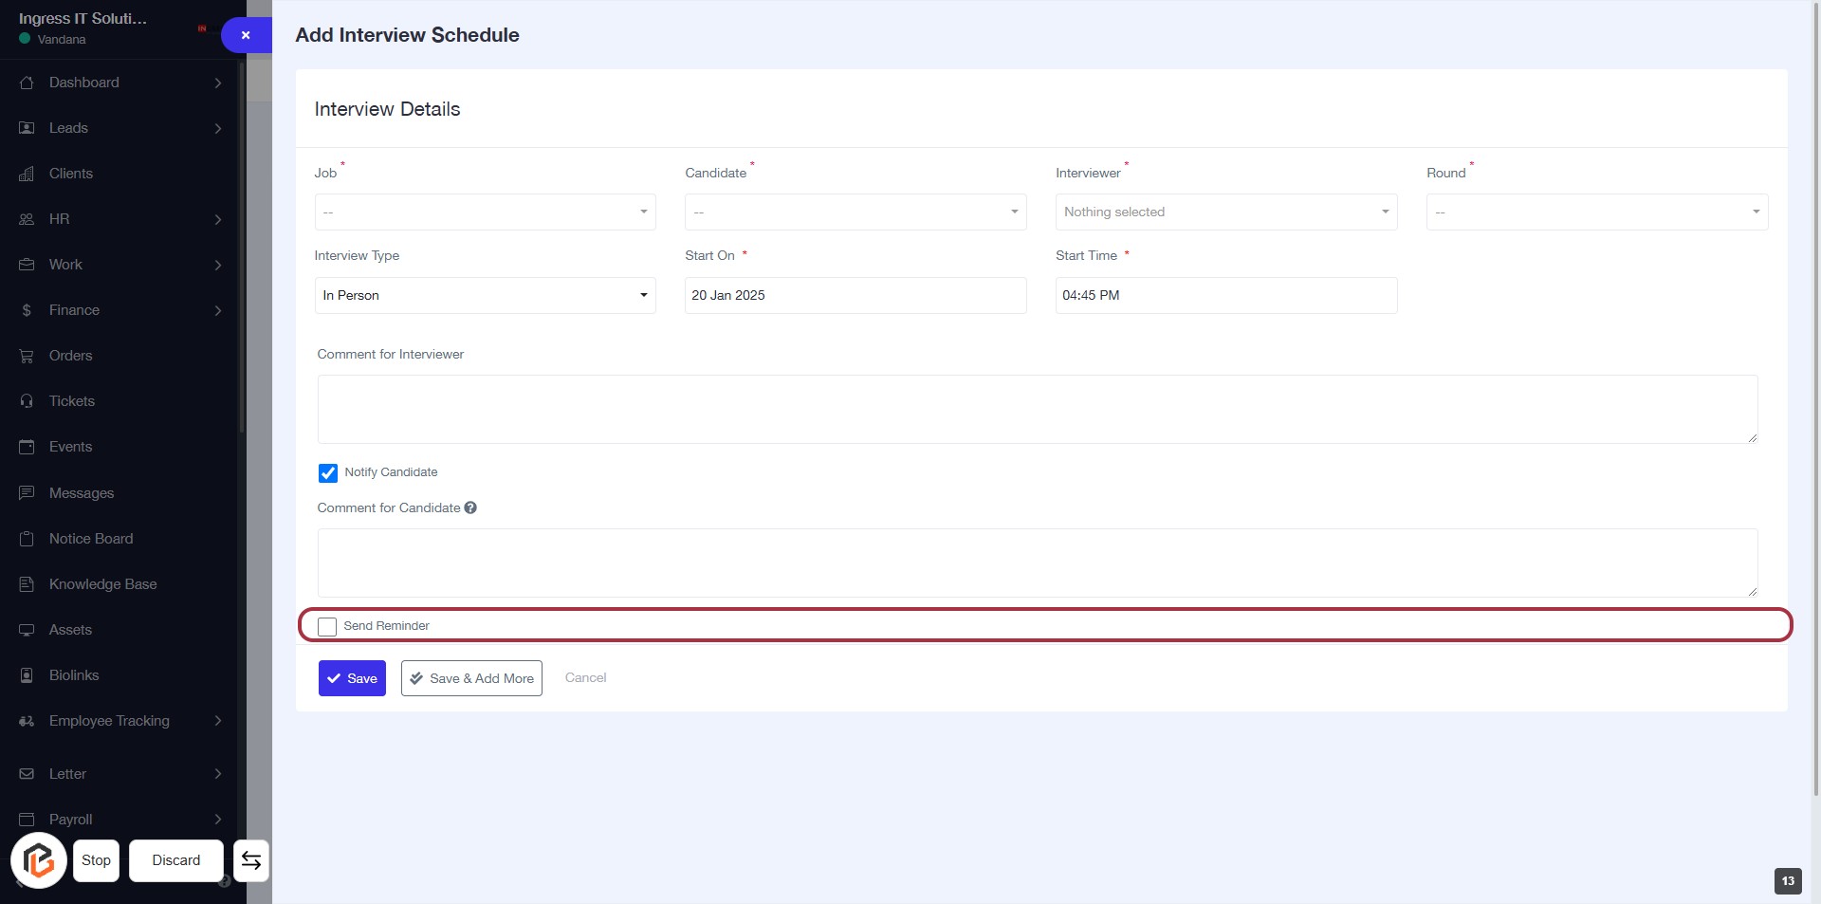Screen dimensions: 1821x904
Task: Click the recorder logo icon beside Stop
Action: tap(39, 860)
